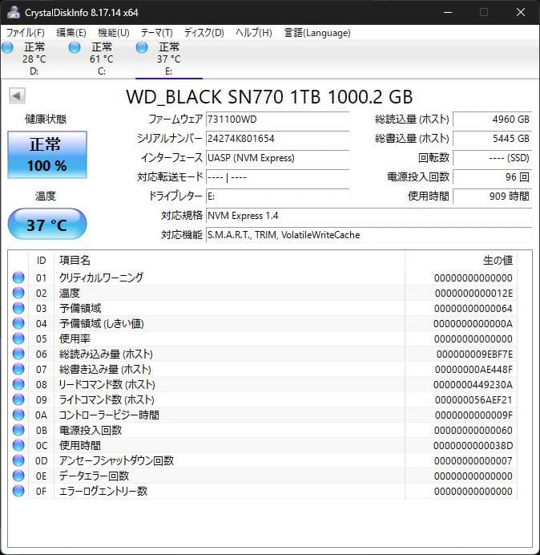The image size is (540, 555).
Task: Click the 健康状態 label
Action: click(46, 120)
